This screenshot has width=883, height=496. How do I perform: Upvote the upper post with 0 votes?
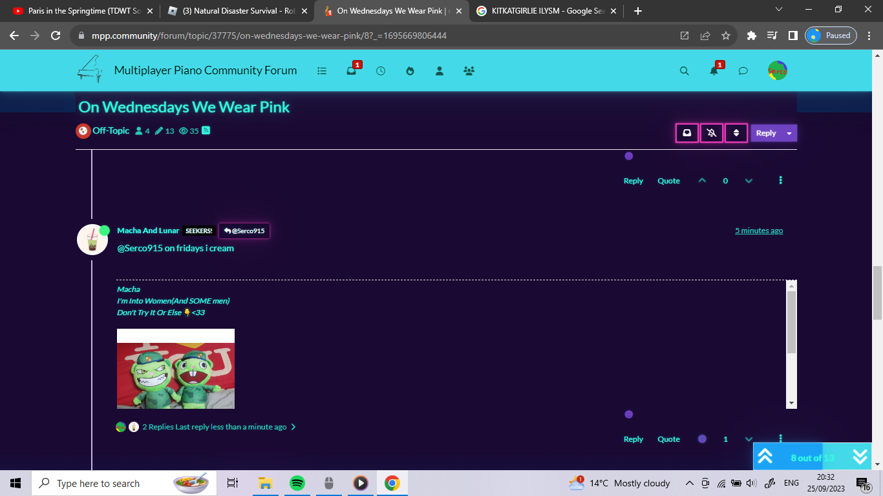coord(702,181)
